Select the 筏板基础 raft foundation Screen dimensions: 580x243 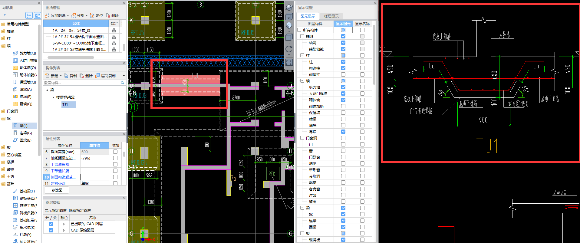25,198
